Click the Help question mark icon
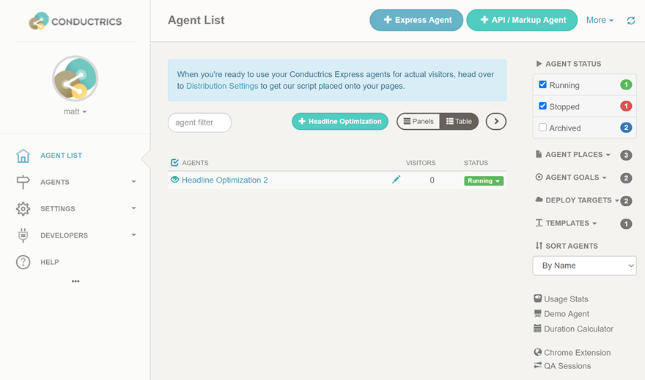Viewport: 645px width, 380px height. tap(23, 262)
